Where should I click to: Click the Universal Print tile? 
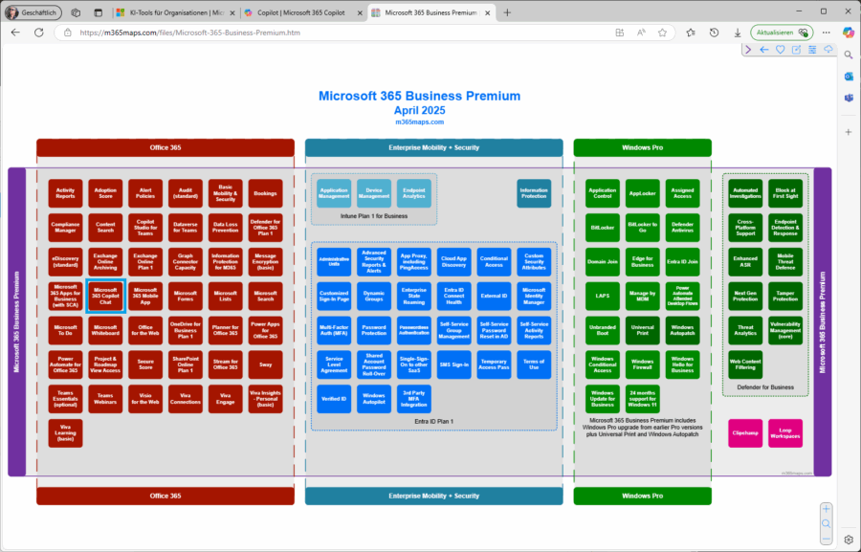point(643,330)
